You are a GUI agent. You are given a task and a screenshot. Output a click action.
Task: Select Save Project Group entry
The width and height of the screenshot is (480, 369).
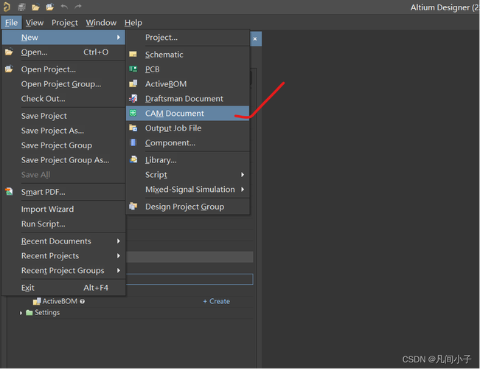[x=63, y=145]
